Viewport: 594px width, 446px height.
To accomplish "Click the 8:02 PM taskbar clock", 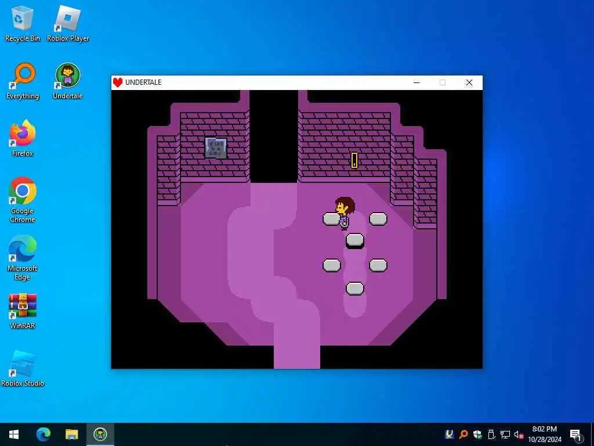I will pos(544,434).
